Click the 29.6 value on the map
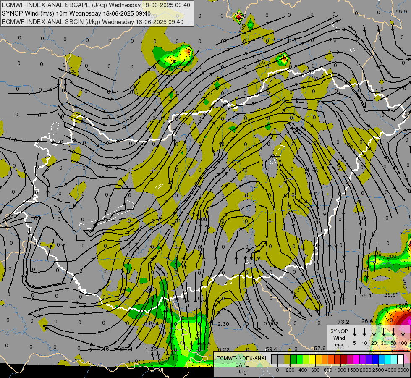The width and height of the screenshot is (411, 378). pyautogui.click(x=390, y=294)
